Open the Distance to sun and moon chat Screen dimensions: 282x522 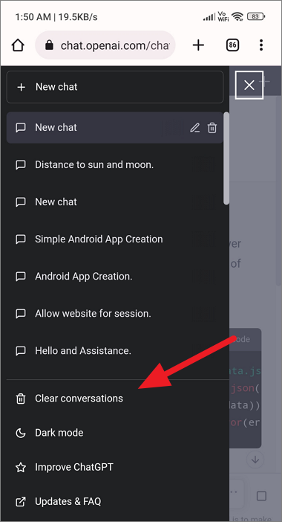[115, 164]
